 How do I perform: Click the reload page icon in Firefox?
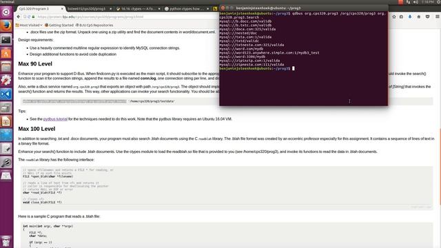[x=29, y=17]
